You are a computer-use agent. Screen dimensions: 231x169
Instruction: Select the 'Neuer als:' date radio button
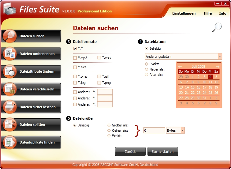(x=147, y=69)
